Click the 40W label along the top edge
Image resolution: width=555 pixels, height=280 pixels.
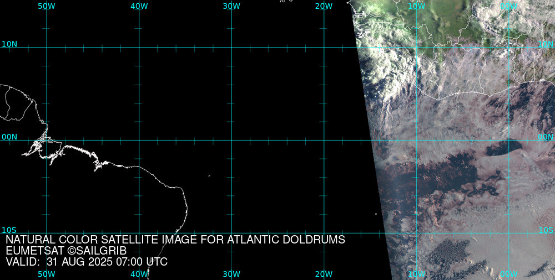(x=139, y=6)
